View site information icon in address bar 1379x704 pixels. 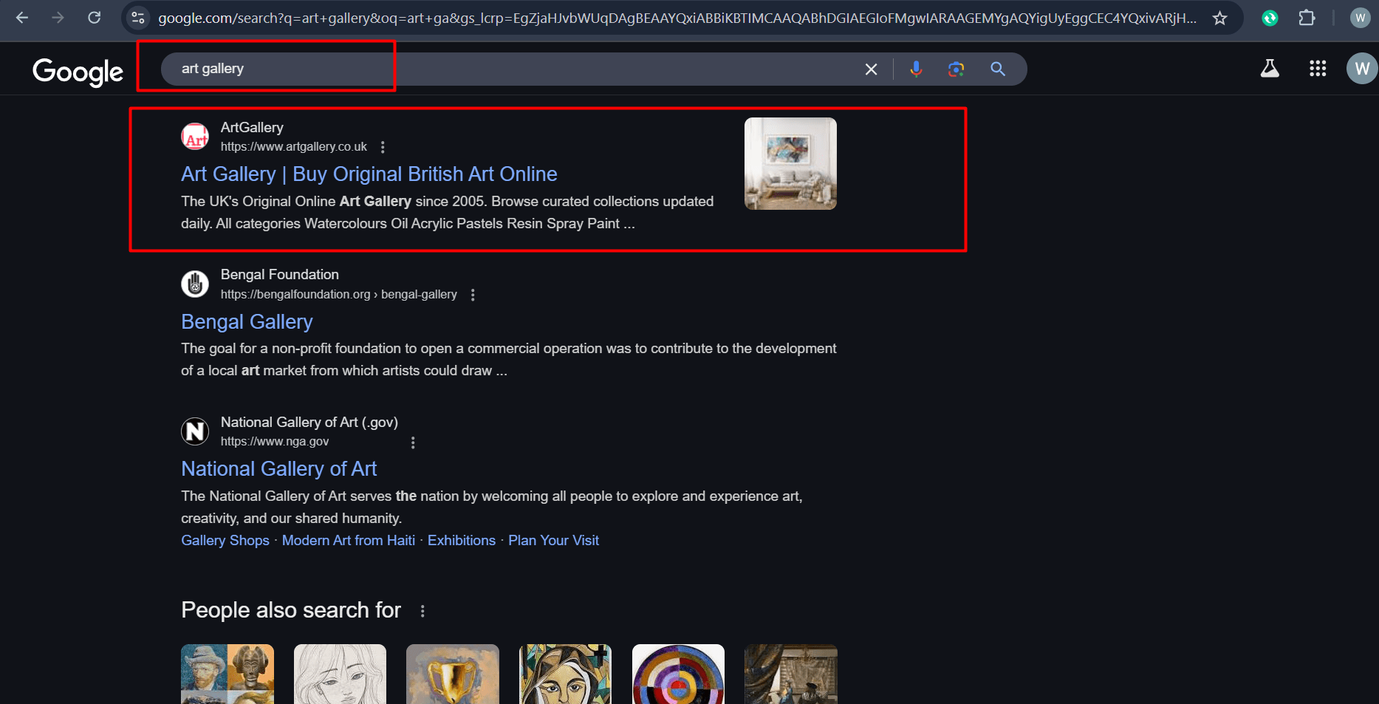(x=138, y=18)
